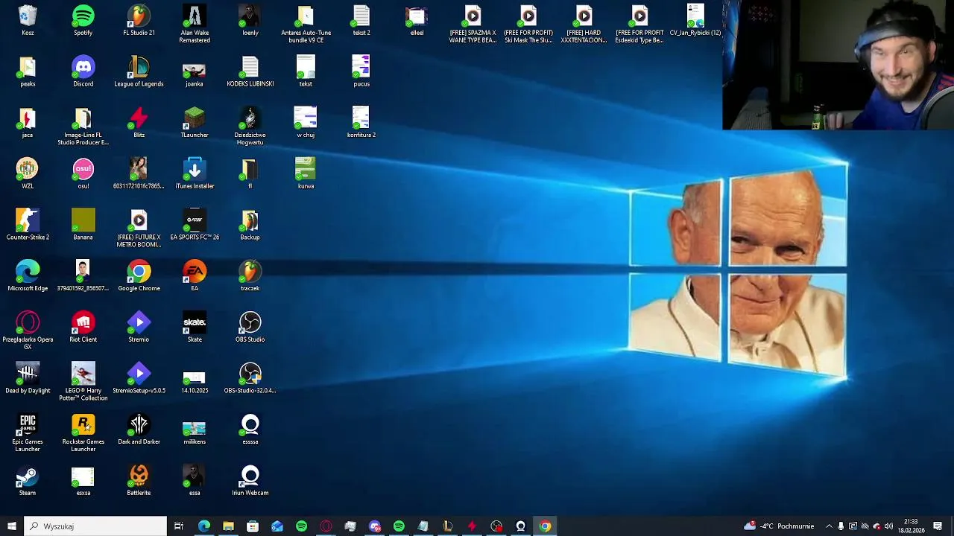
Task: Select the OBS Studio desktop shortcut
Action: point(250,327)
